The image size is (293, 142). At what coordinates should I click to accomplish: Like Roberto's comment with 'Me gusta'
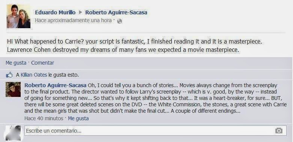coord(78,118)
